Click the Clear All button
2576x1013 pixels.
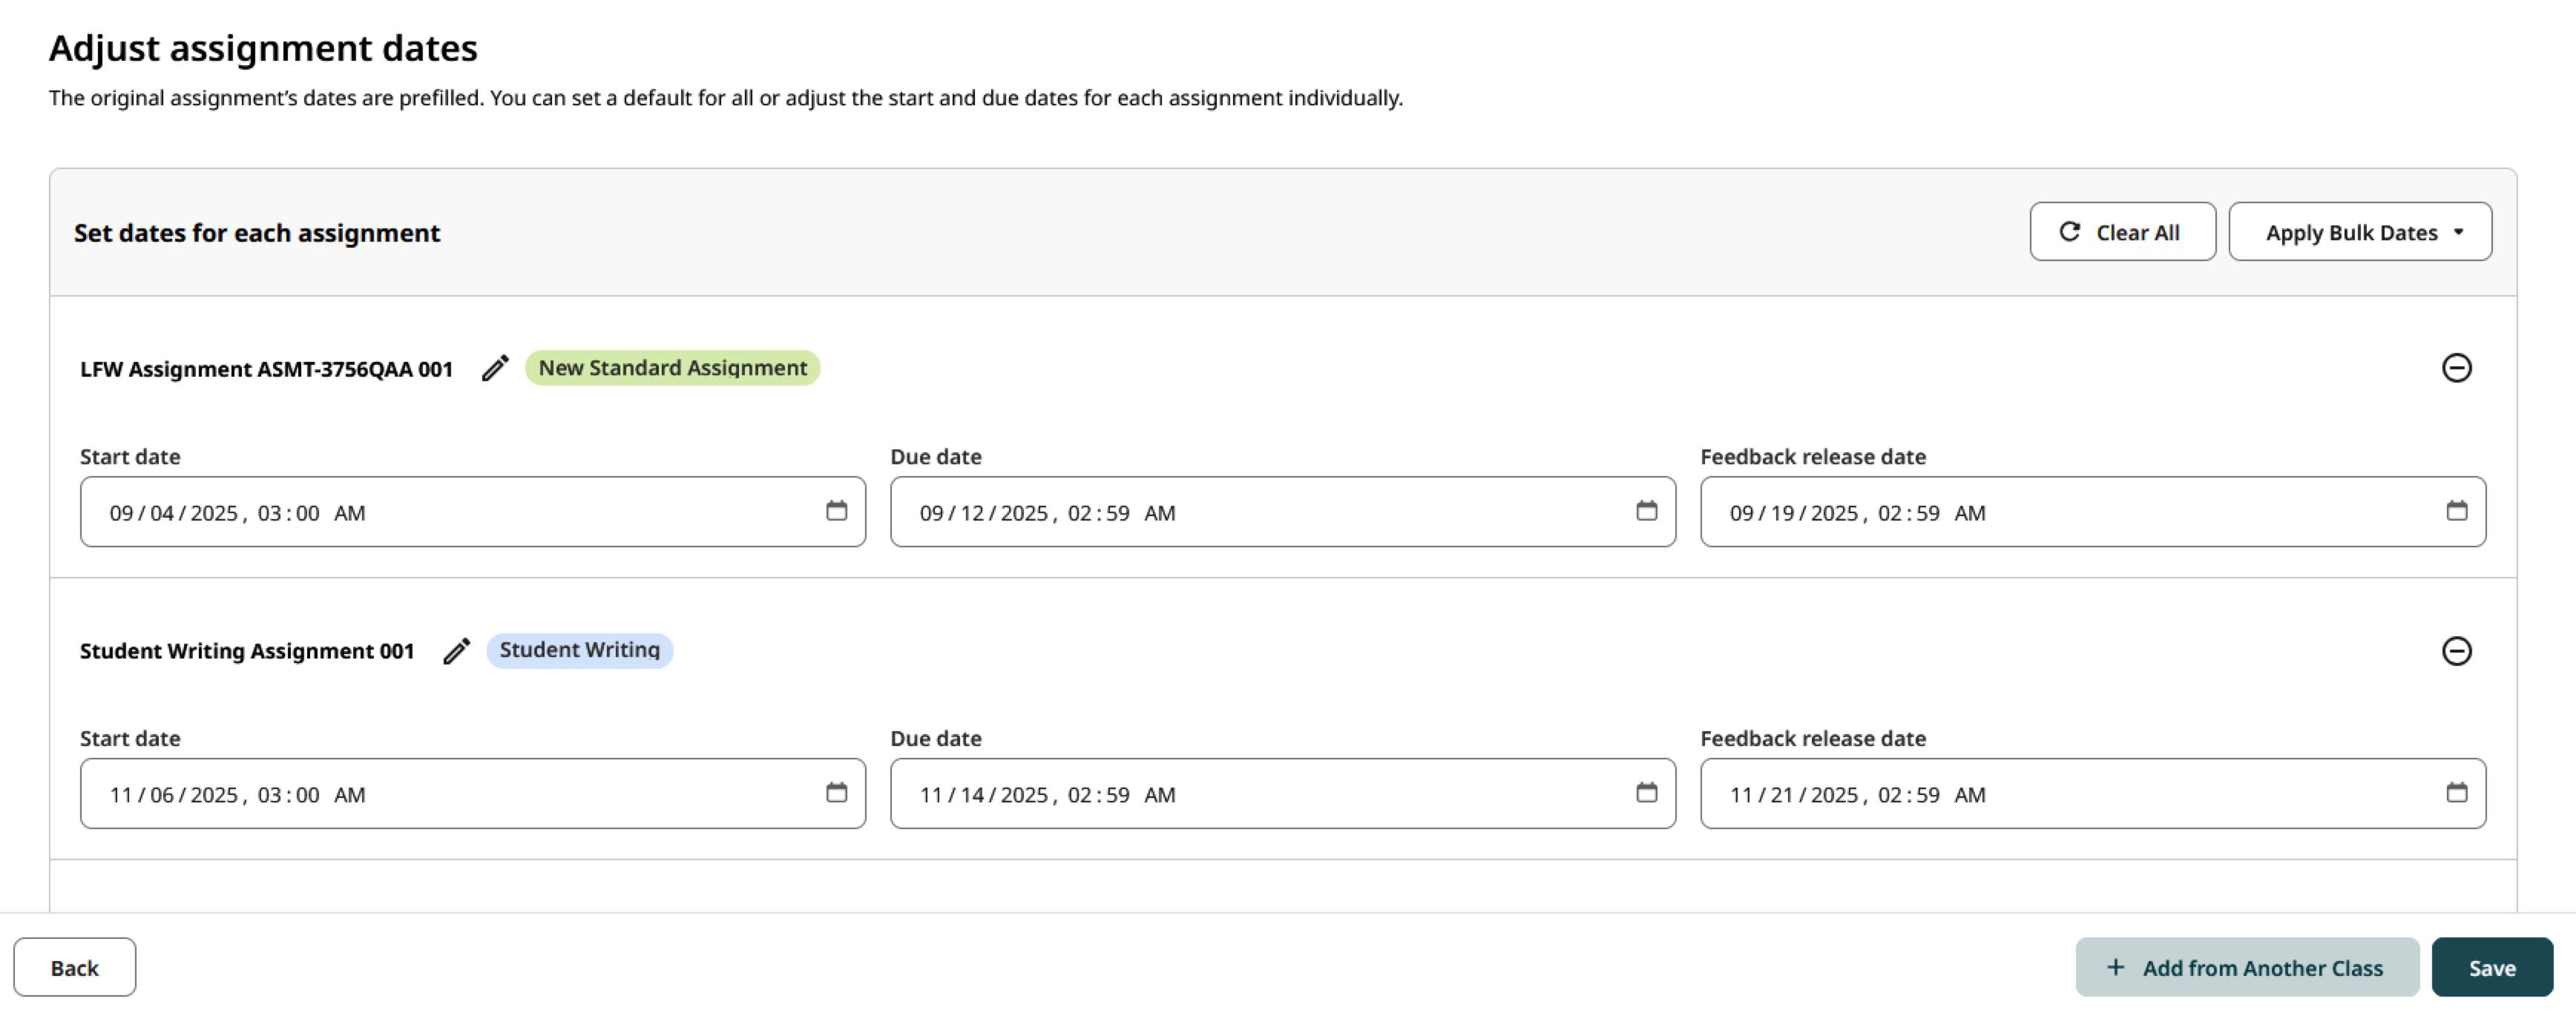(x=2122, y=231)
